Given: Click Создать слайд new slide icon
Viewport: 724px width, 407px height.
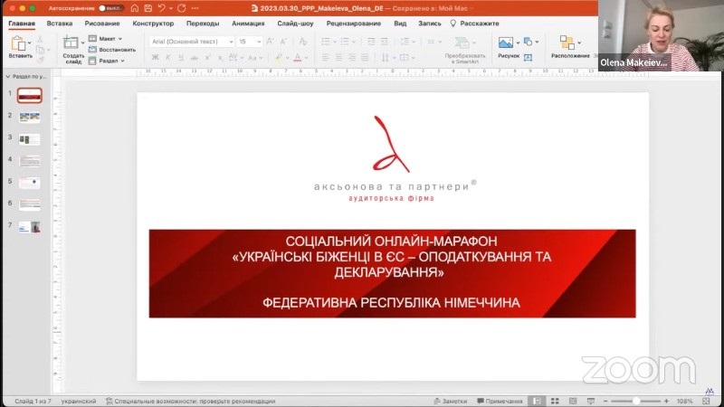Looking at the screenshot, I should [71, 43].
